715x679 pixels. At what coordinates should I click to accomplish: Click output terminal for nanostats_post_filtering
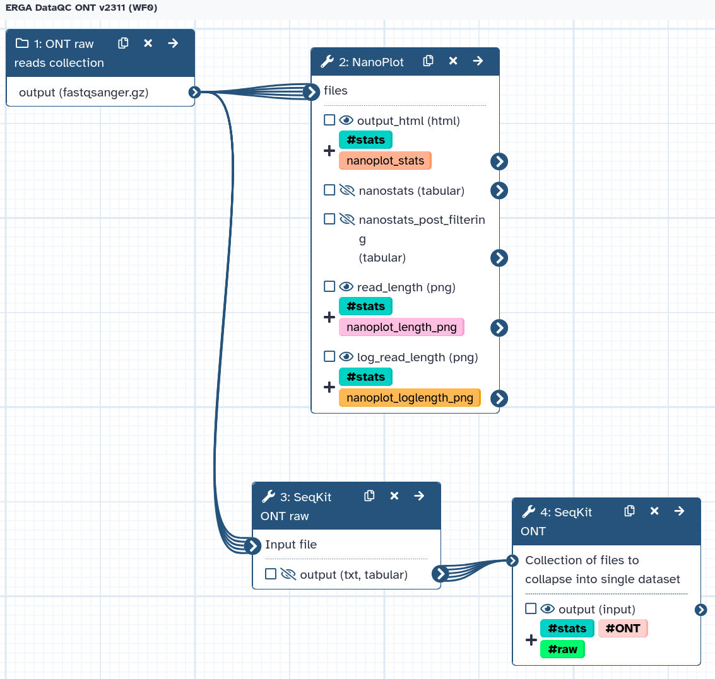[499, 258]
